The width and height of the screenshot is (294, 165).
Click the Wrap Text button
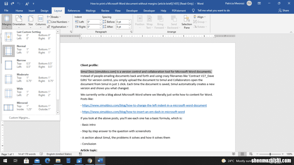click(149, 22)
